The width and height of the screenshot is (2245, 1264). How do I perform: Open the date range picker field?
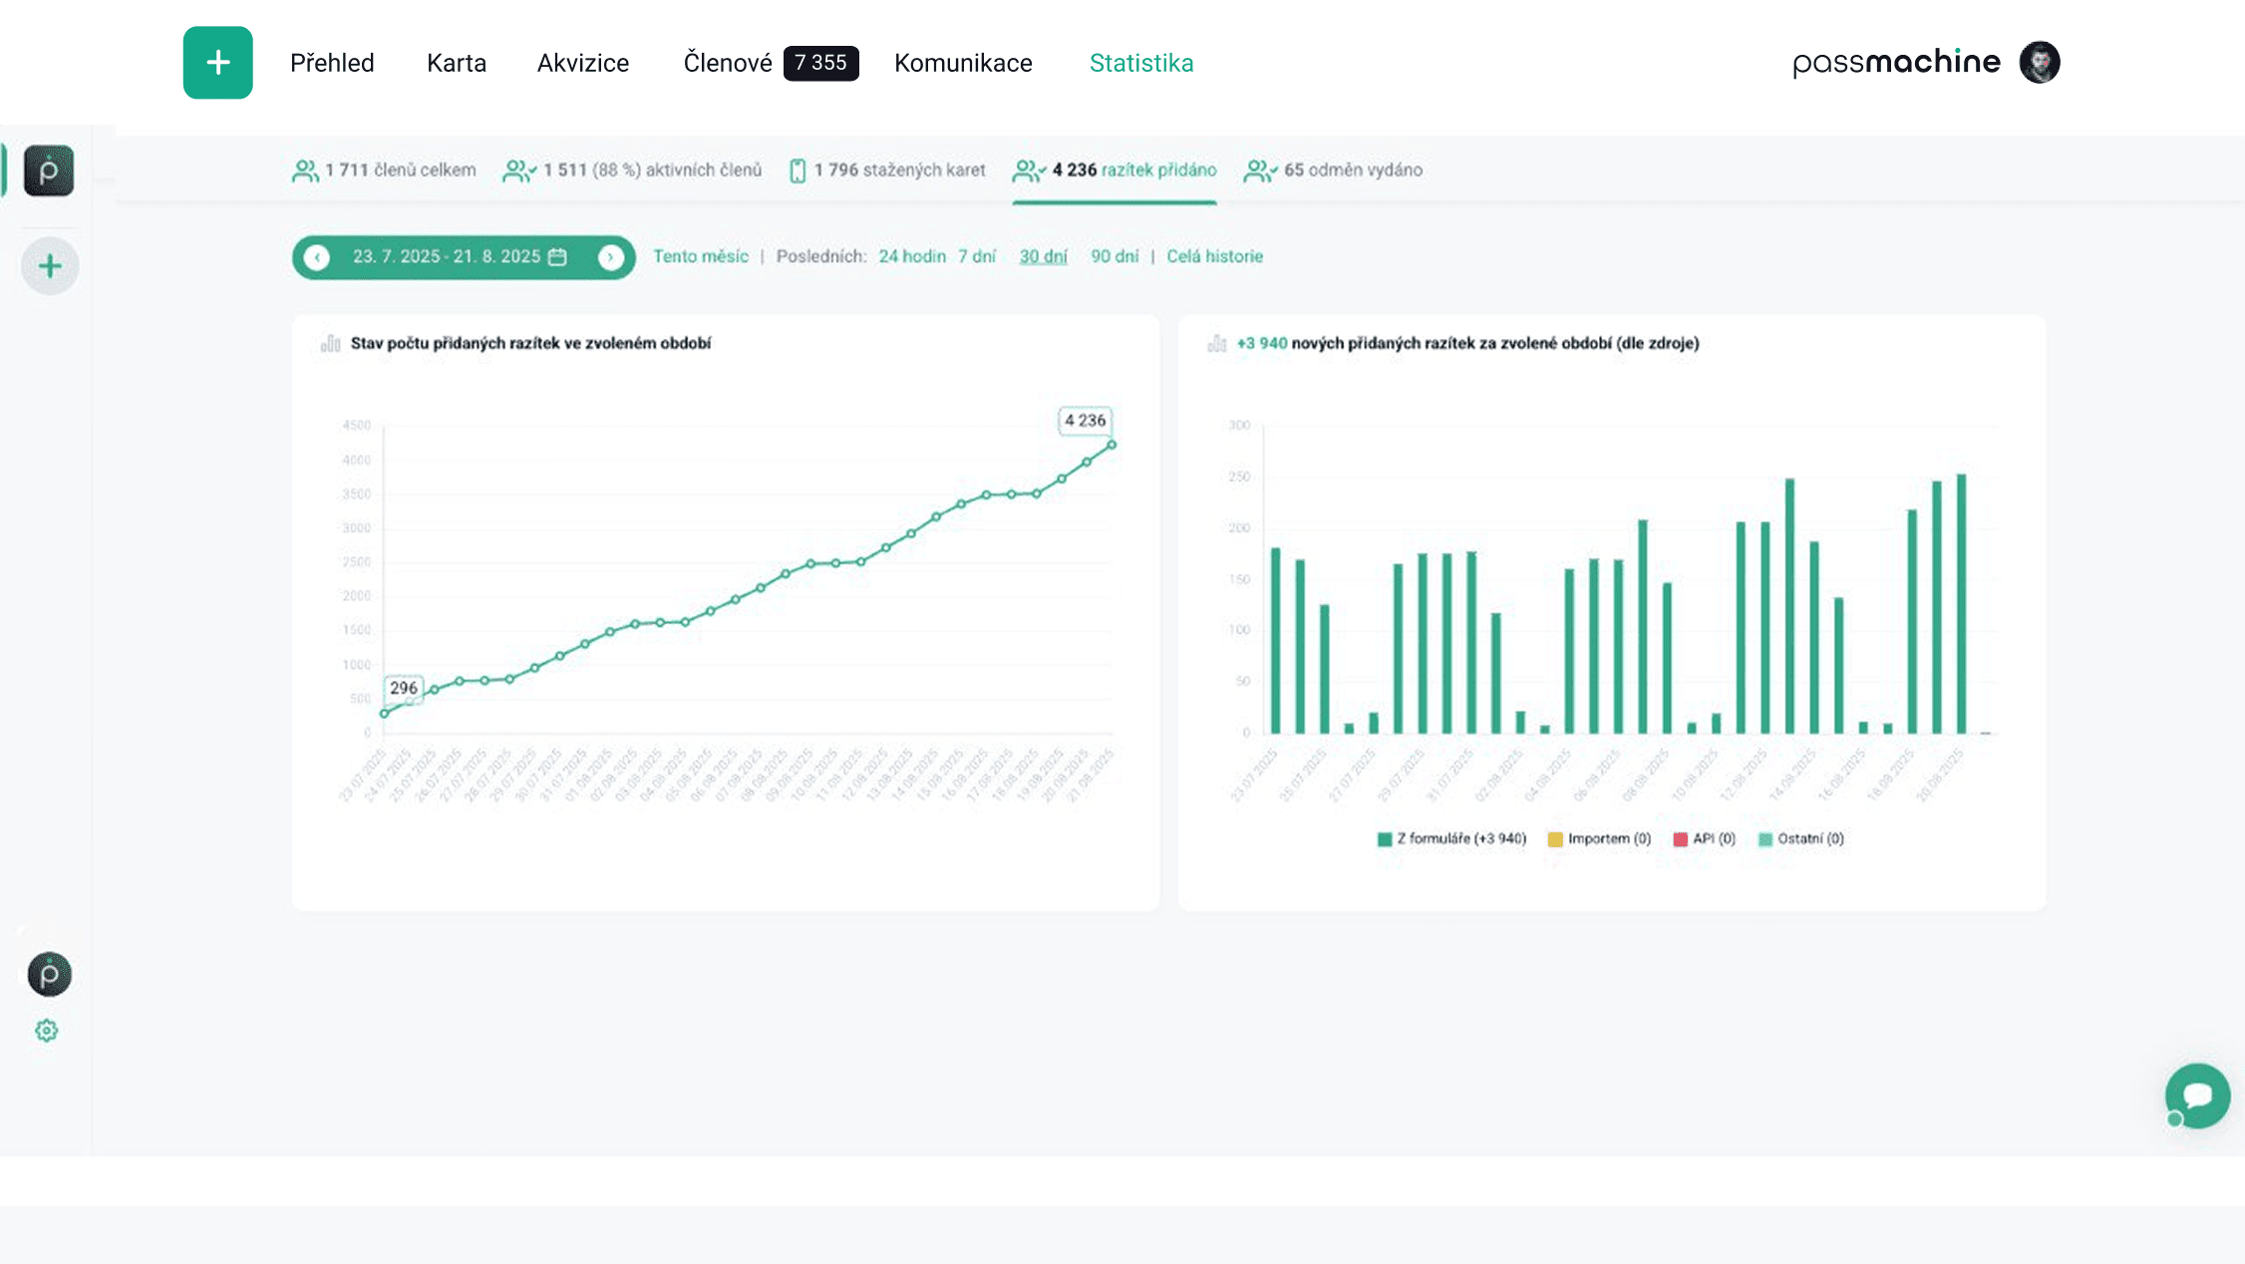pos(447,257)
